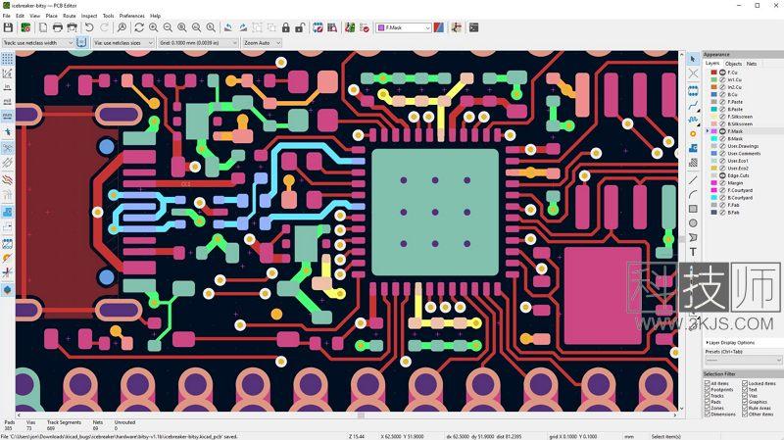Switch to the Nets tab
This screenshot has width=784, height=440.
pyautogui.click(x=752, y=64)
